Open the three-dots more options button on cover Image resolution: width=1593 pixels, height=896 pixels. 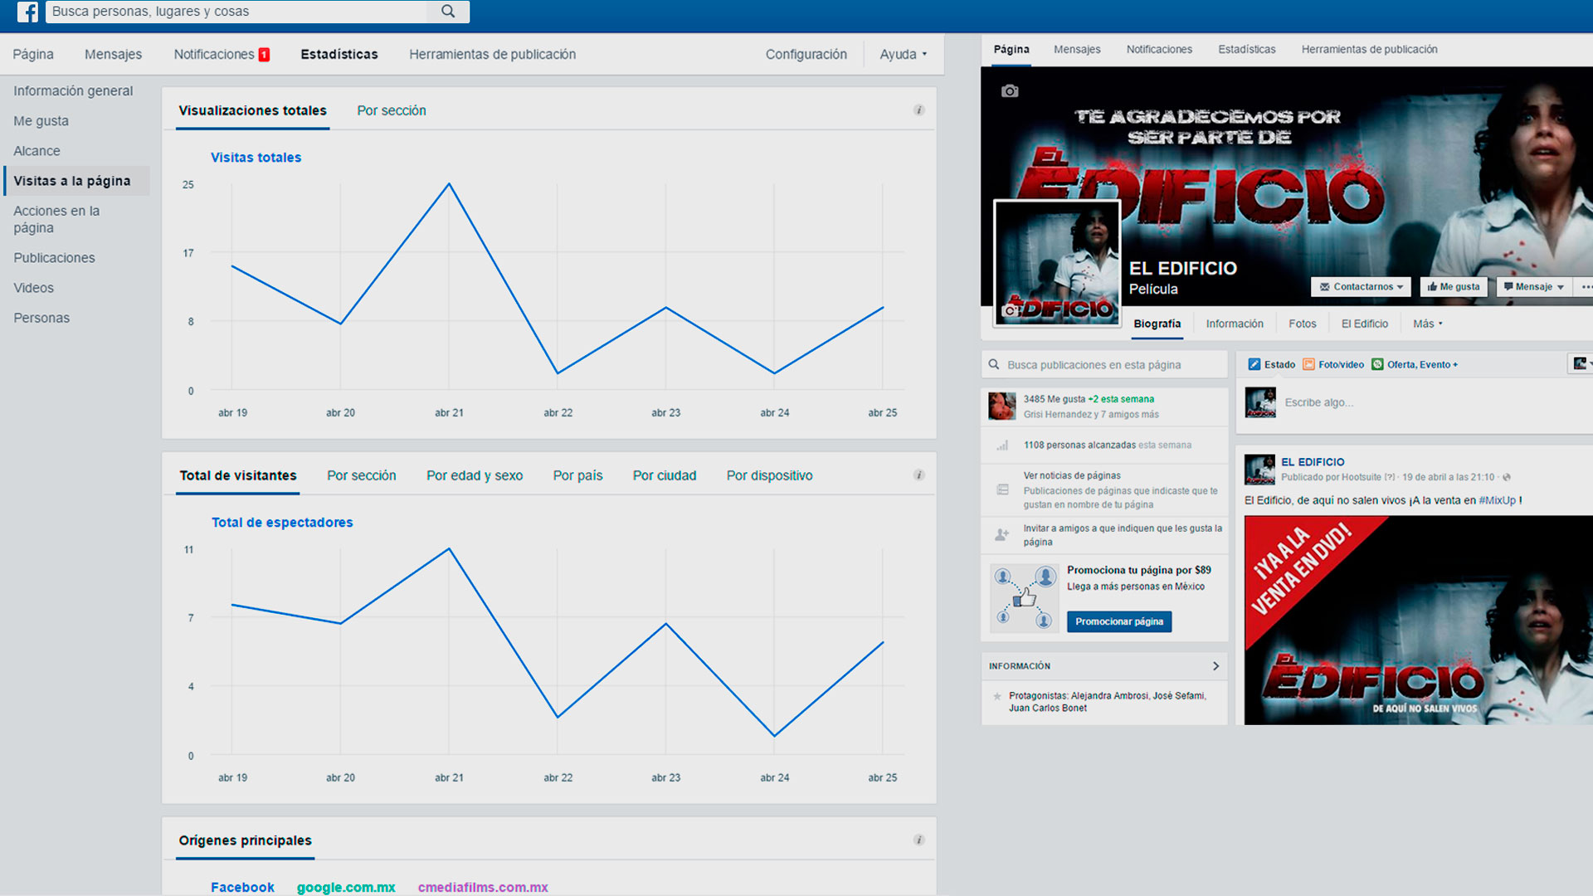click(x=1586, y=287)
